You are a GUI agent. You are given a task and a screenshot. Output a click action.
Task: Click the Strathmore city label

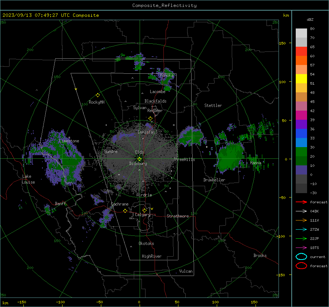click(x=178, y=216)
